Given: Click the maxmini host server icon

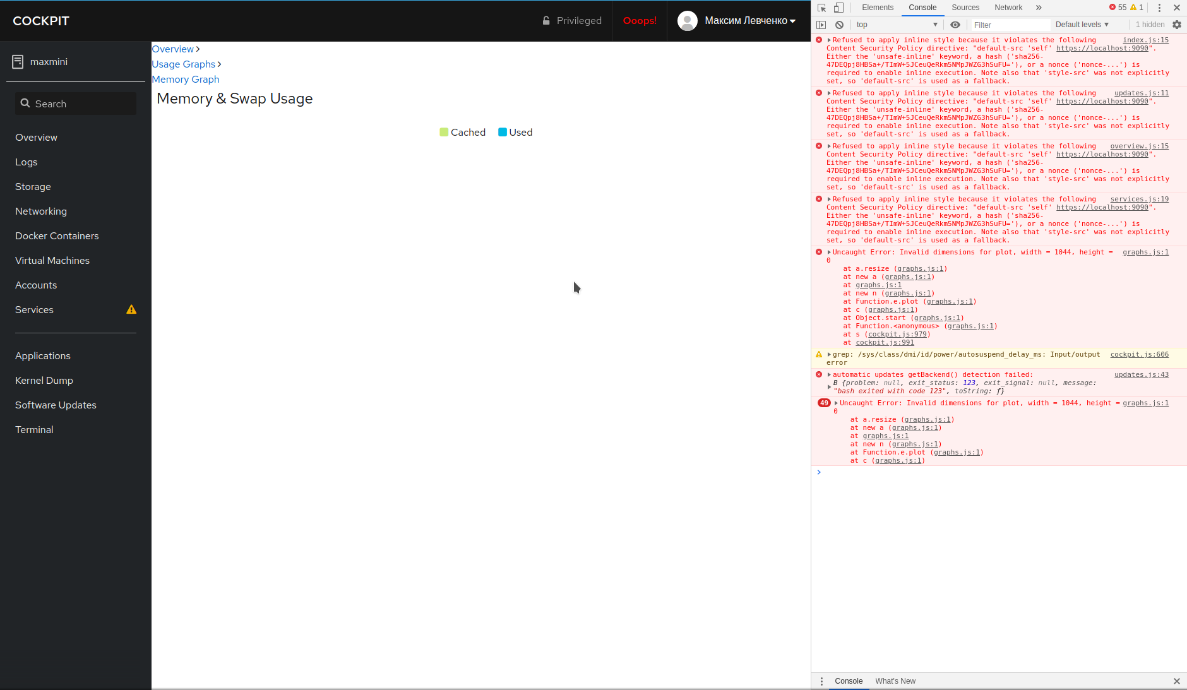Looking at the screenshot, I should tap(18, 61).
